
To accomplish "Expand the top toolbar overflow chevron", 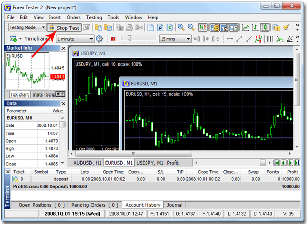I will click(298, 27).
